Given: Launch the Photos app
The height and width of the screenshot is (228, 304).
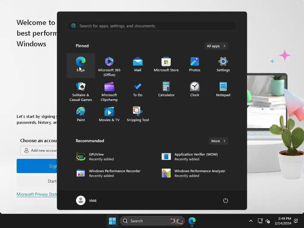Looking at the screenshot, I should 195,66.
